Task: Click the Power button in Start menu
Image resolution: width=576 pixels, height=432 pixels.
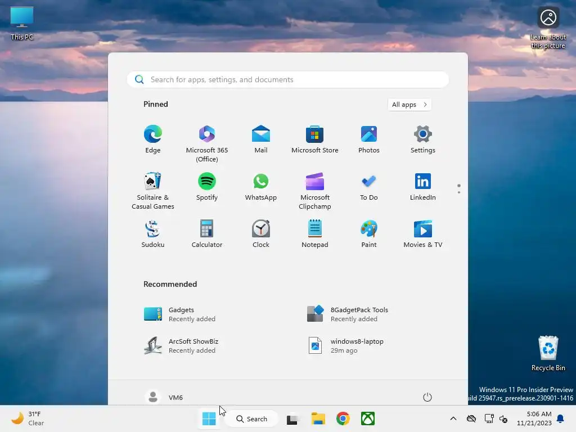Action: (427, 397)
